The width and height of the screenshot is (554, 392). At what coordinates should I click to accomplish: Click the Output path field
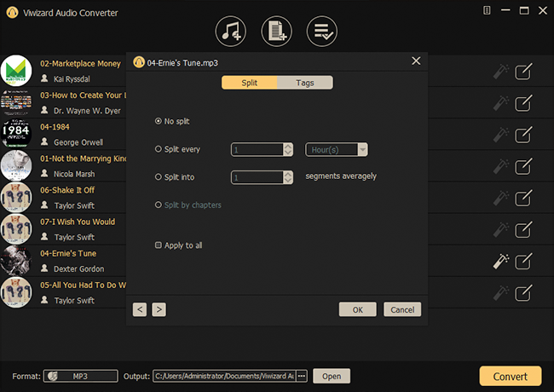pos(224,376)
